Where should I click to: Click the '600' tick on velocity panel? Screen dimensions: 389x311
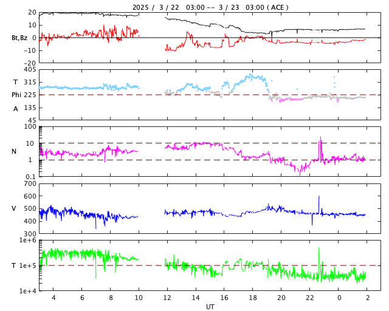(30, 196)
